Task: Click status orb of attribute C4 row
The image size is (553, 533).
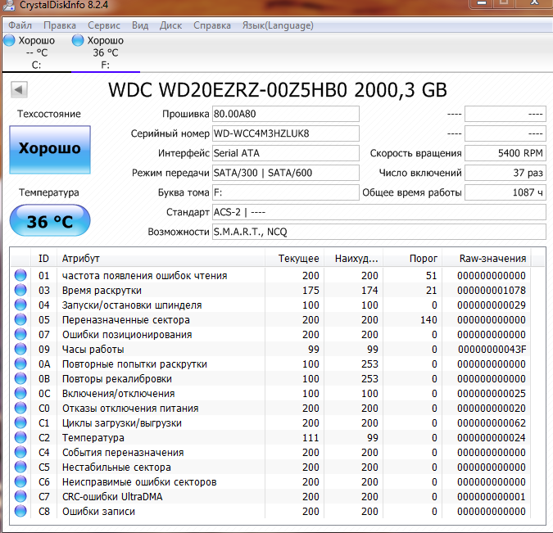Action: click(x=20, y=452)
